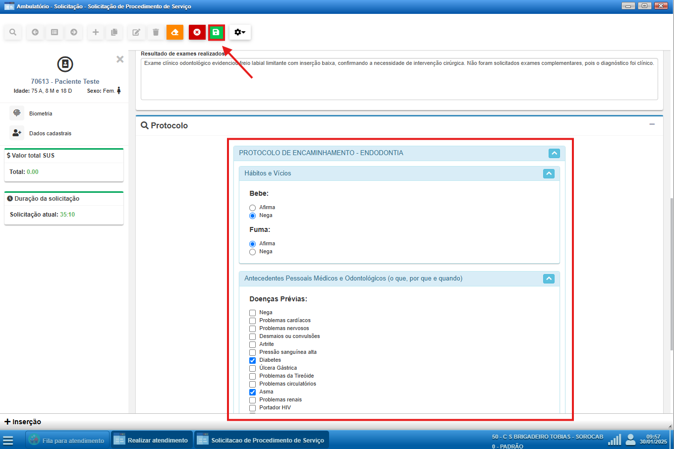Open Dados cadastrais of the patient
The height and width of the screenshot is (449, 674).
(x=50, y=133)
